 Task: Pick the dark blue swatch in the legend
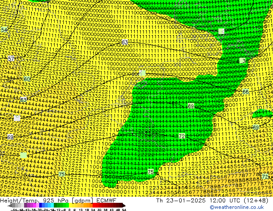click(x=40, y=205)
